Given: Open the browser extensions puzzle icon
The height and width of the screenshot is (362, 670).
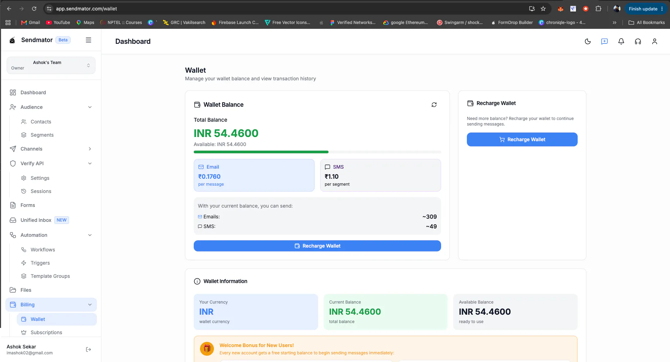Looking at the screenshot, I should coord(598,9).
